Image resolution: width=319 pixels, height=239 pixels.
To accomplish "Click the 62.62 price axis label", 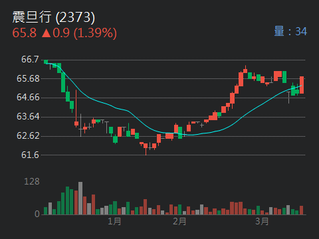I will point(28,135).
